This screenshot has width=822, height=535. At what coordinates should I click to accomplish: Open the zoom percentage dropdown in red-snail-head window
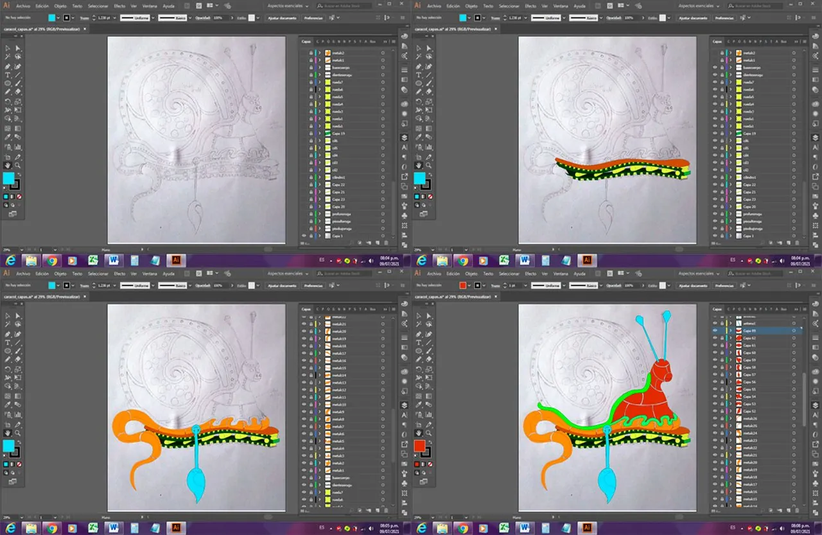(x=433, y=517)
